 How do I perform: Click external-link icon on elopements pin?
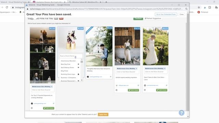[x=53, y=104]
